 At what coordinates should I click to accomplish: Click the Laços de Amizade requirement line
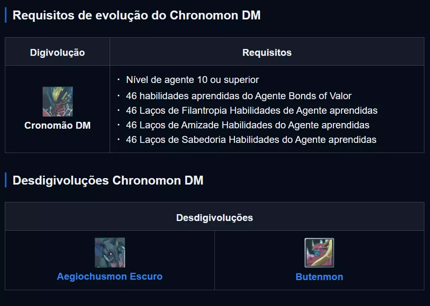click(248, 125)
